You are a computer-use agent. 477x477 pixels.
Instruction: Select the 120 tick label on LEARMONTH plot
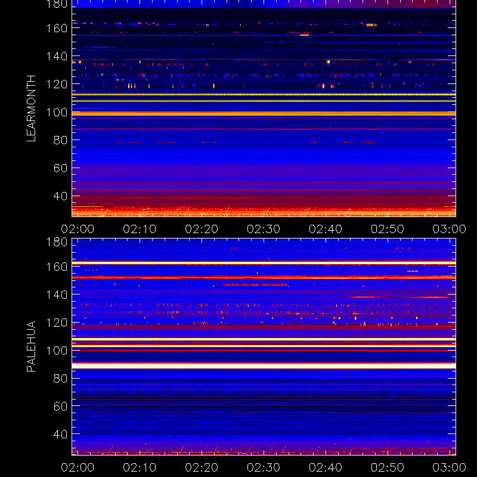click(x=57, y=84)
